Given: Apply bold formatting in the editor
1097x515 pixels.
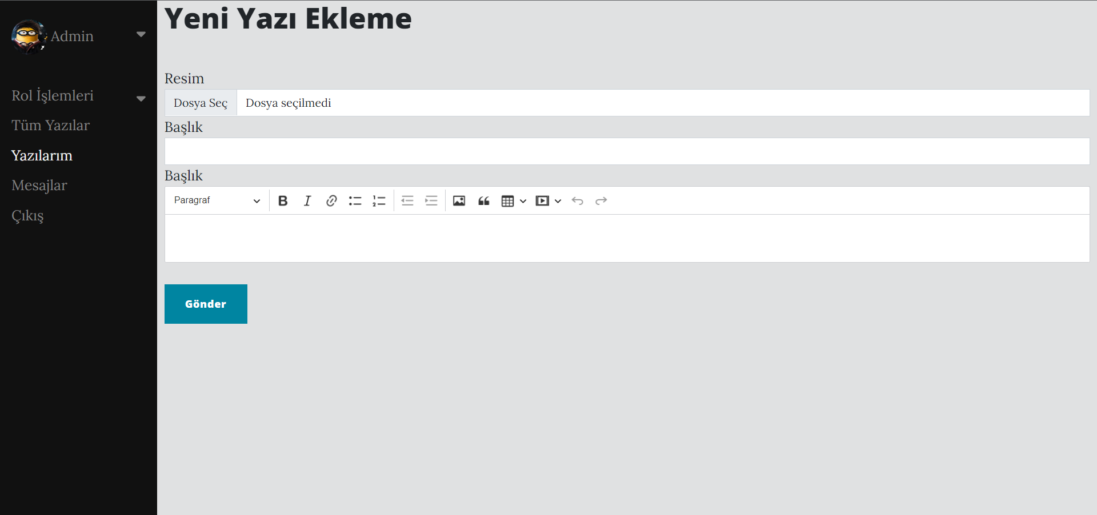Looking at the screenshot, I should pos(283,200).
